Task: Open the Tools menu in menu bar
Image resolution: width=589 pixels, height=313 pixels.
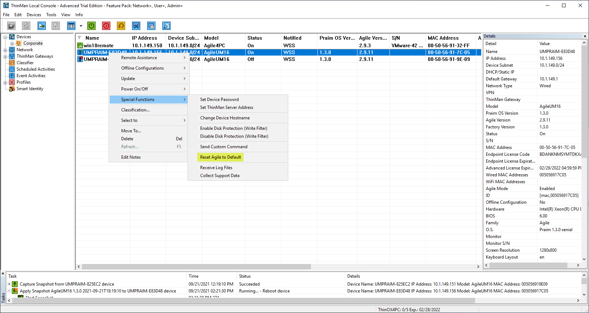Action: (51, 15)
